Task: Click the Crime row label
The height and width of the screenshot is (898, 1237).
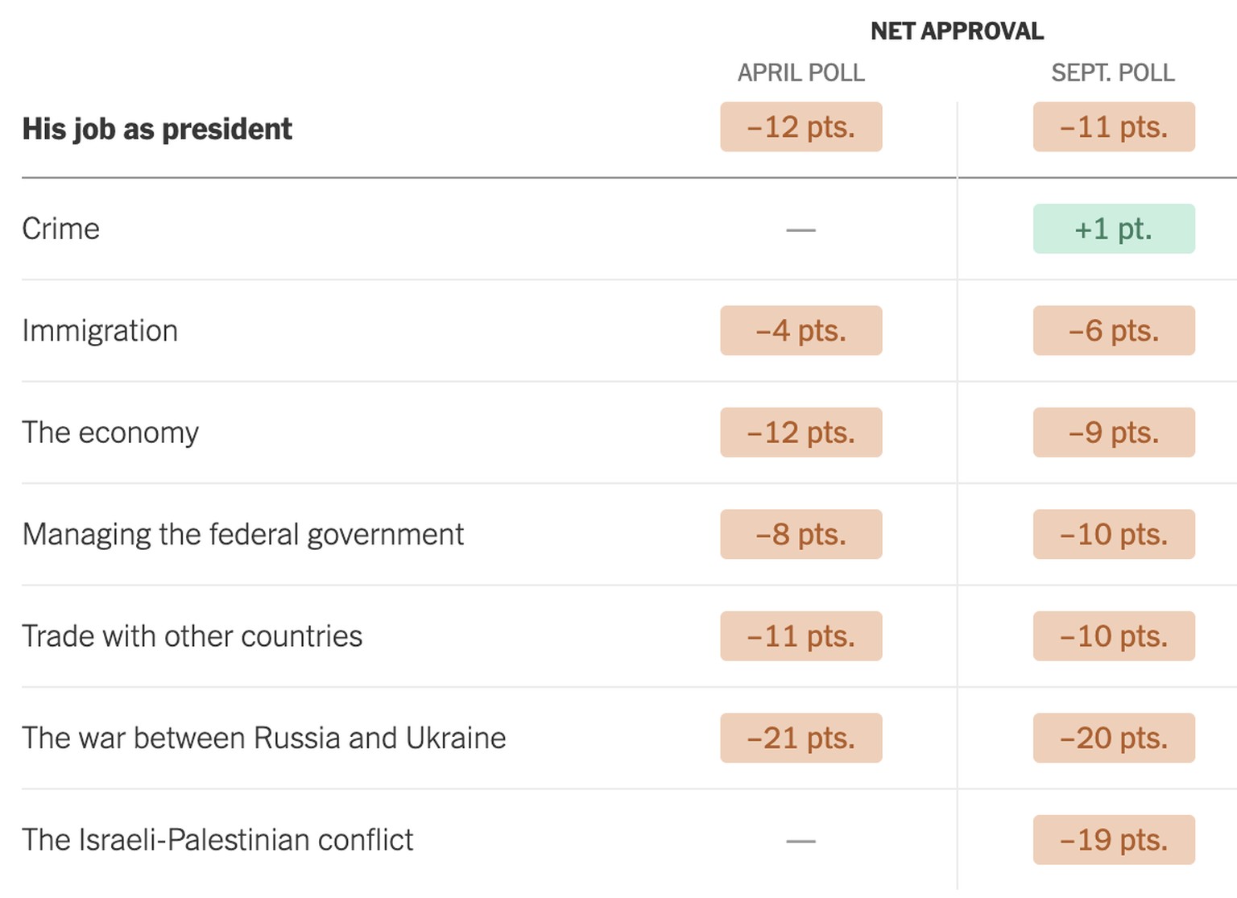Action: point(61,229)
